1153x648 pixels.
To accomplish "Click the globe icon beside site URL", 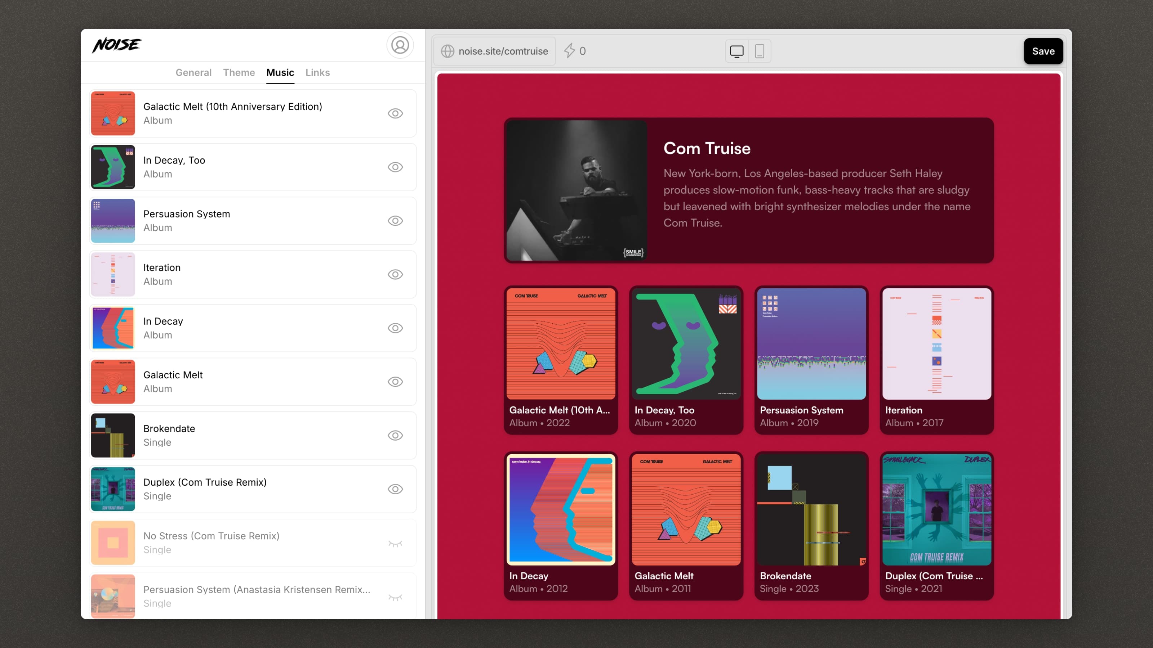I will 447,51.
